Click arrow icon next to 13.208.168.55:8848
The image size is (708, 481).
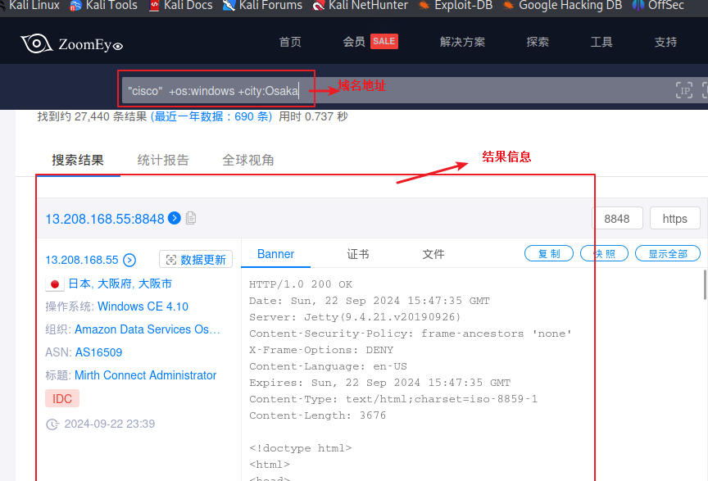(x=175, y=218)
